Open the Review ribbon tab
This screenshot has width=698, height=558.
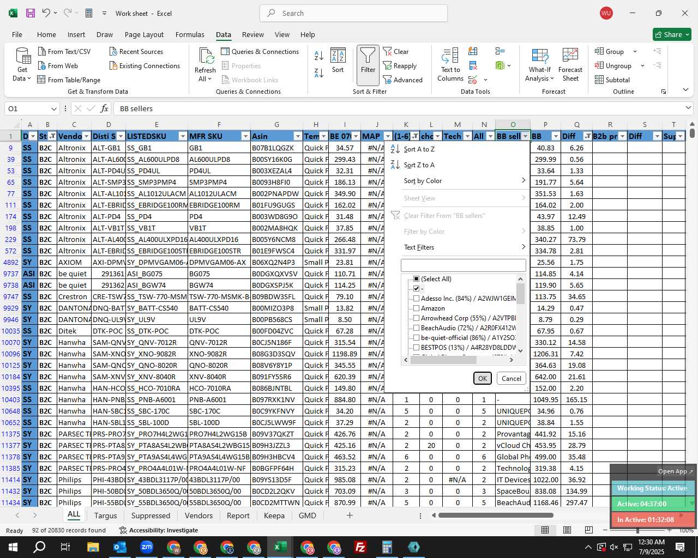point(253,34)
